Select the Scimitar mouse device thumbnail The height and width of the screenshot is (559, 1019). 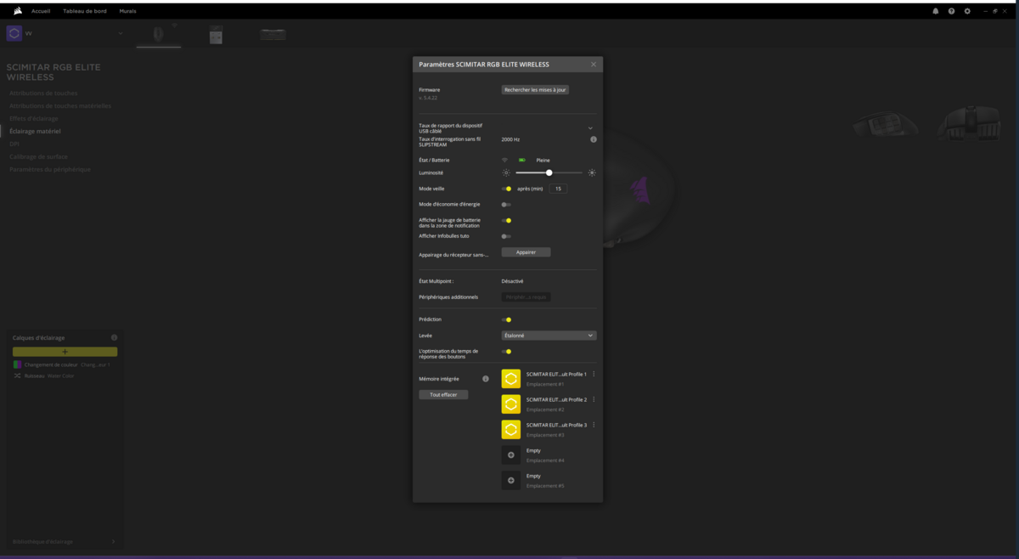coord(158,34)
